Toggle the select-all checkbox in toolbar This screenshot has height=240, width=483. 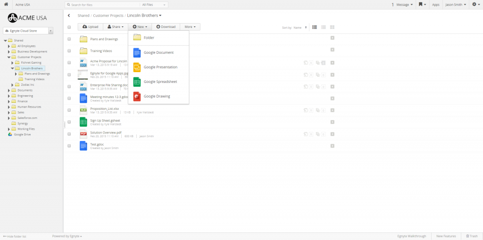[x=69, y=27]
